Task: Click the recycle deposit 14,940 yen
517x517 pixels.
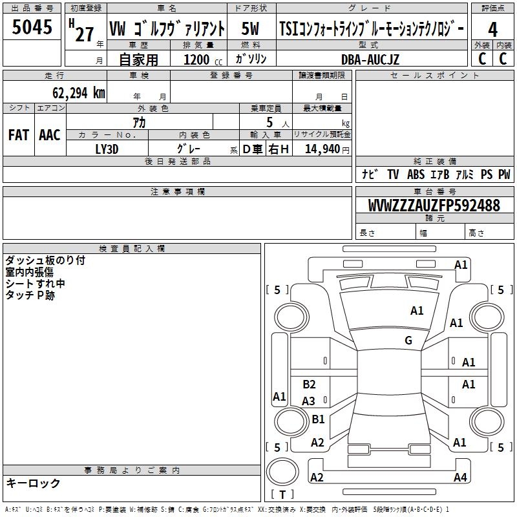Action: 326,149
